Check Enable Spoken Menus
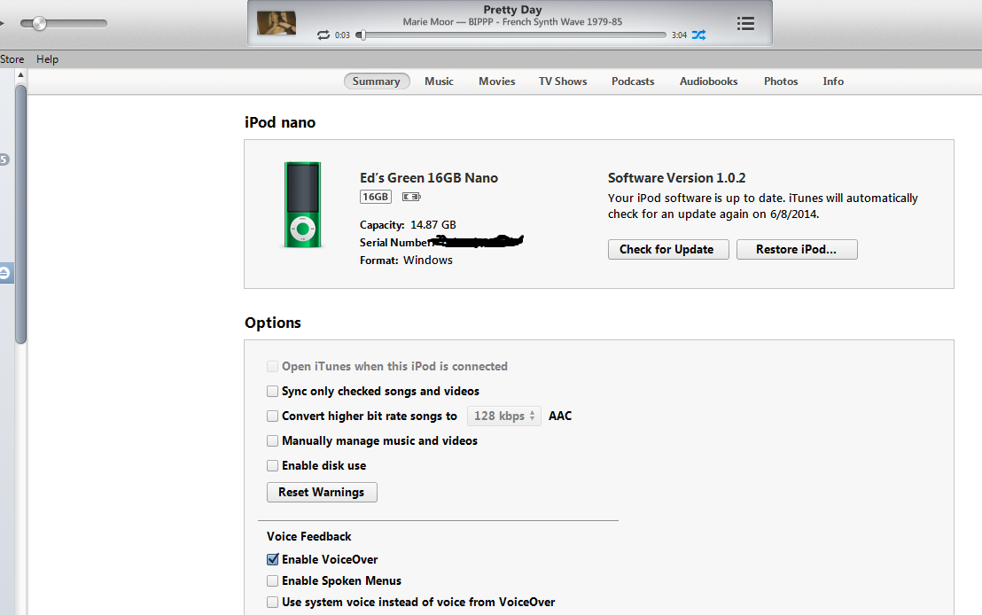Viewport: 982px width, 615px height. [272, 581]
